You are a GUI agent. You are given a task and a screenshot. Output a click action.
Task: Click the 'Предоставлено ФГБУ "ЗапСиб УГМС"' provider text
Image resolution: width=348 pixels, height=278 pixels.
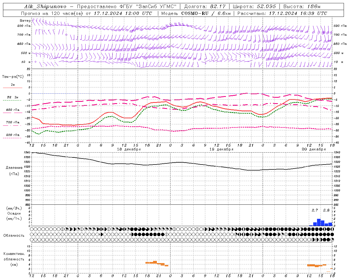click(x=127, y=7)
